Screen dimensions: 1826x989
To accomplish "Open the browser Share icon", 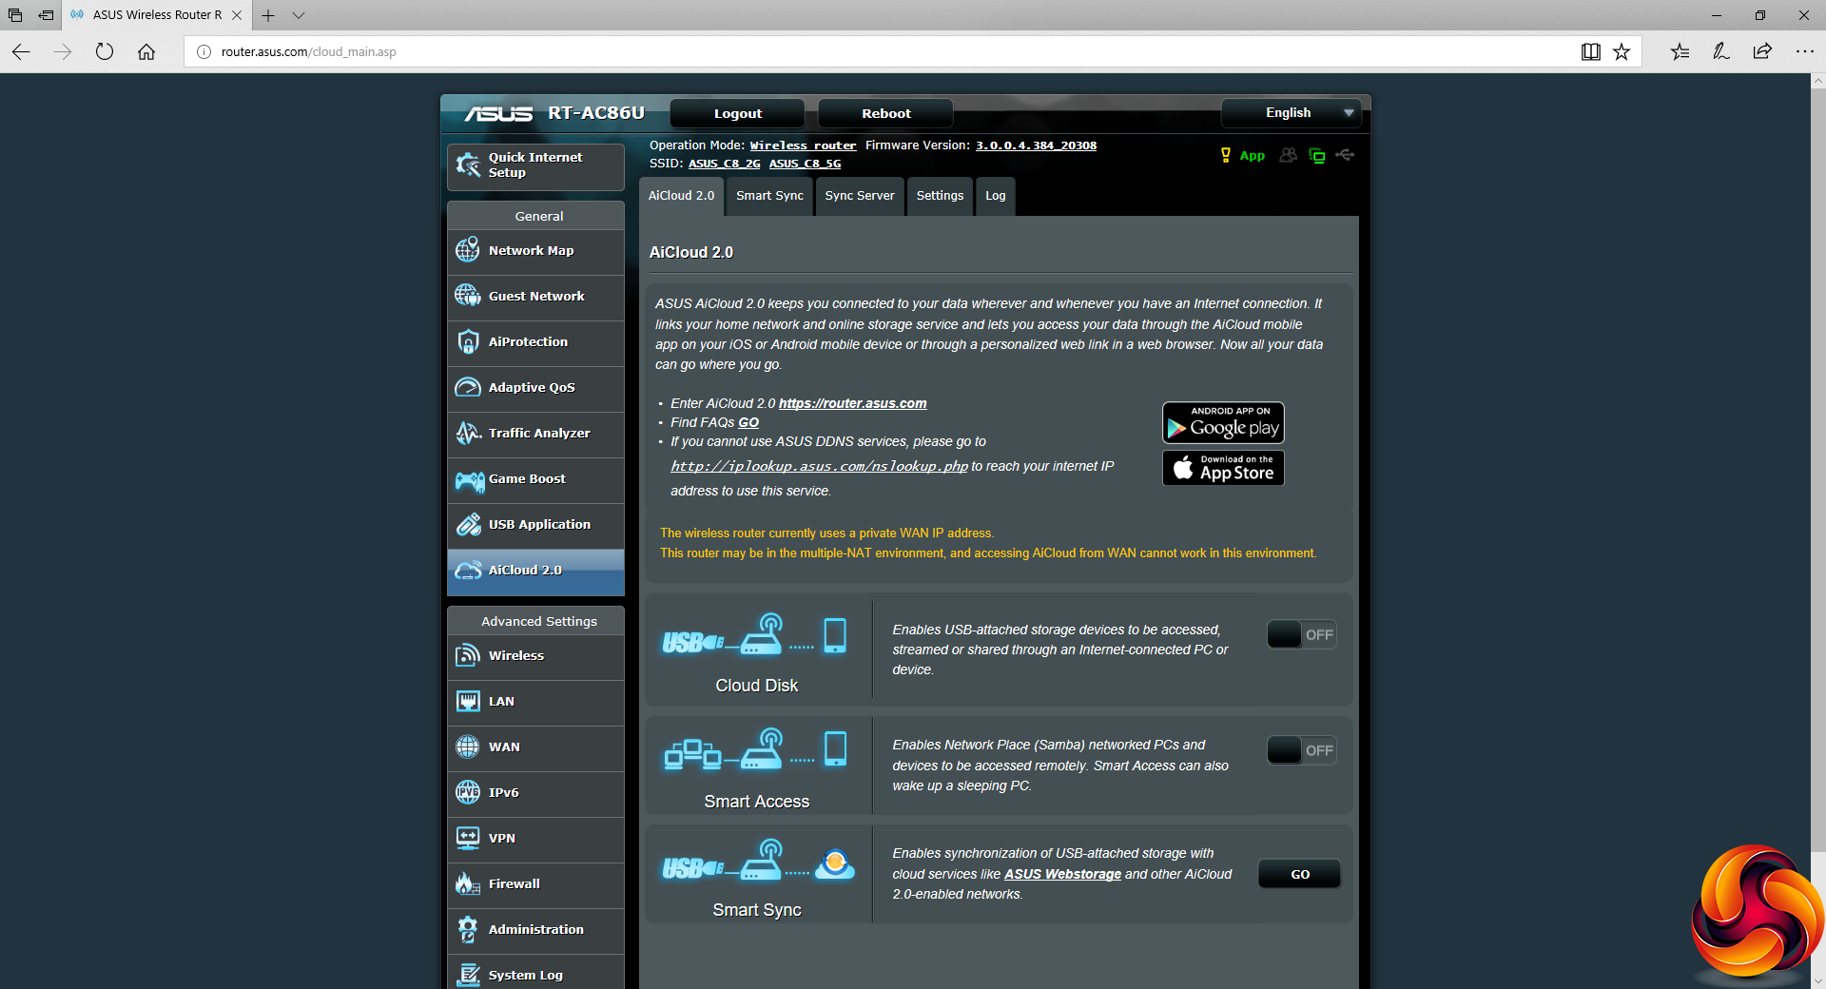I will [x=1762, y=51].
